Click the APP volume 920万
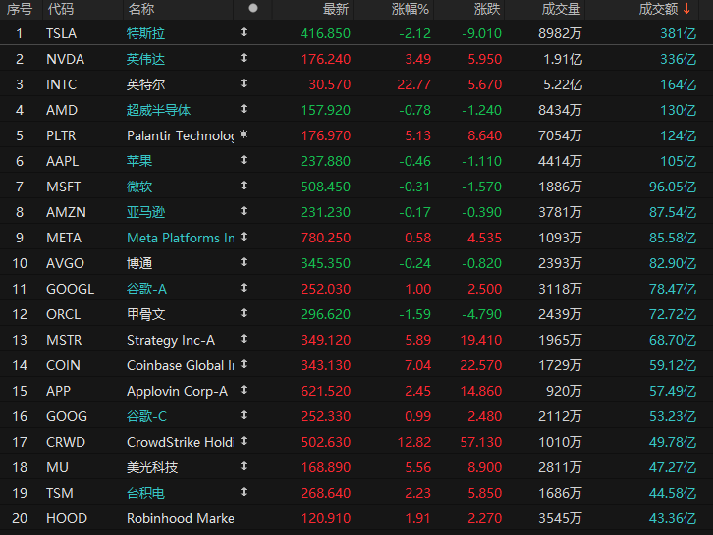Image resolution: width=713 pixels, height=535 pixels. (564, 391)
